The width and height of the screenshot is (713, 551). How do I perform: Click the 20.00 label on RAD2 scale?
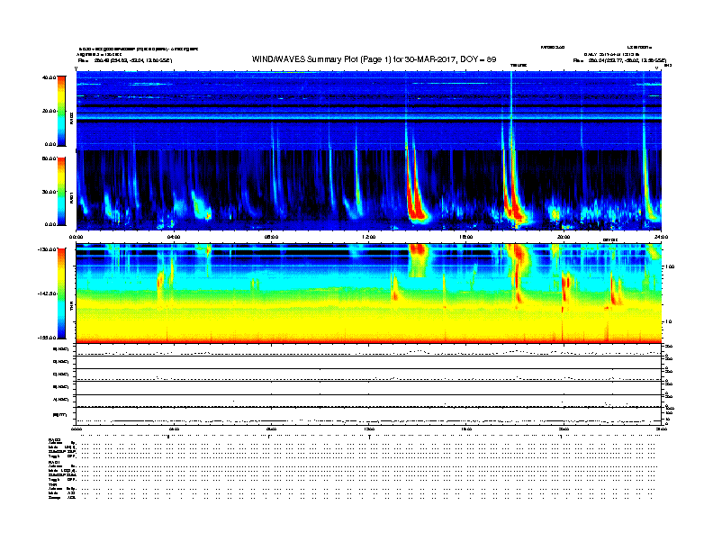coord(49,111)
